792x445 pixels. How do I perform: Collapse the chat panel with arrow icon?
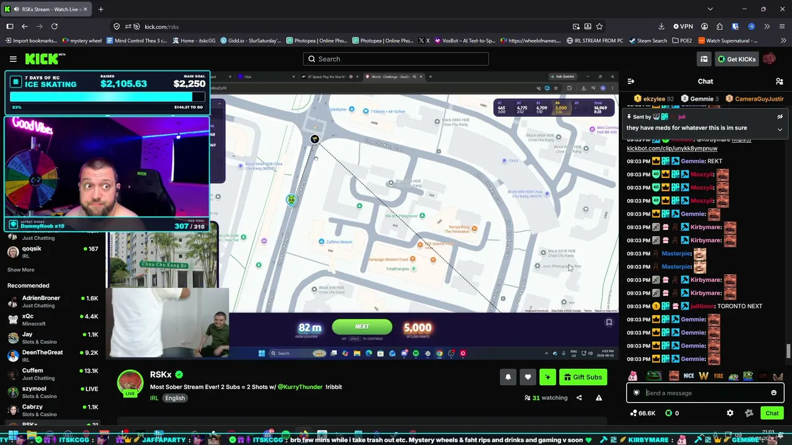tap(631, 81)
